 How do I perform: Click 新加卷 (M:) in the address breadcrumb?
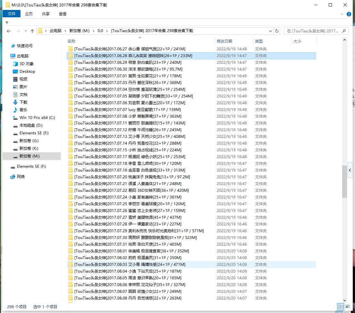coord(79,31)
